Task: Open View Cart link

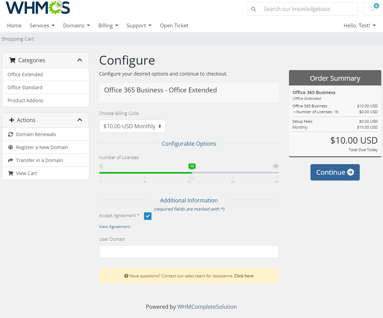Action: pos(46,173)
